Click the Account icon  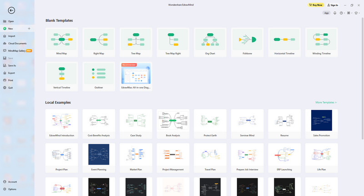(5, 181)
